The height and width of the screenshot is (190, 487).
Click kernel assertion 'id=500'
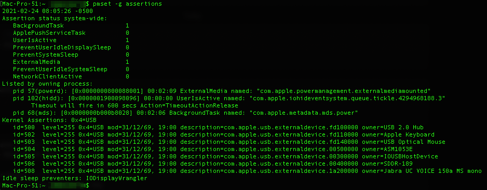23,127
